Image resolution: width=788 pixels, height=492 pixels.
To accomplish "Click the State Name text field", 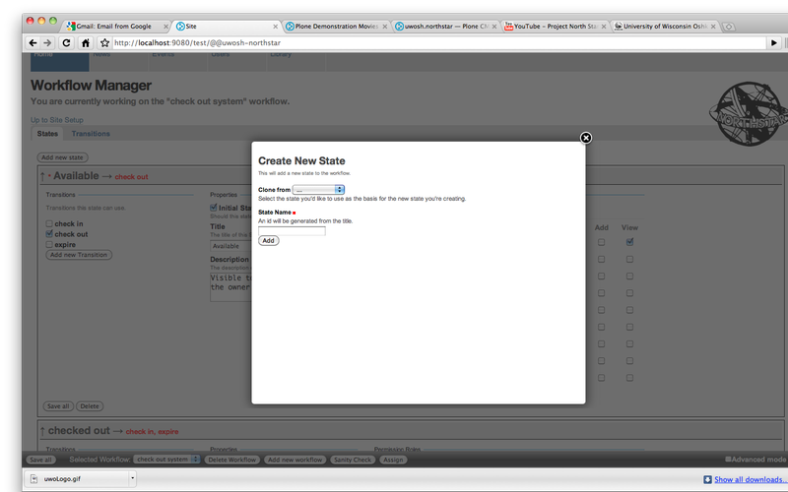I will coord(292,230).
